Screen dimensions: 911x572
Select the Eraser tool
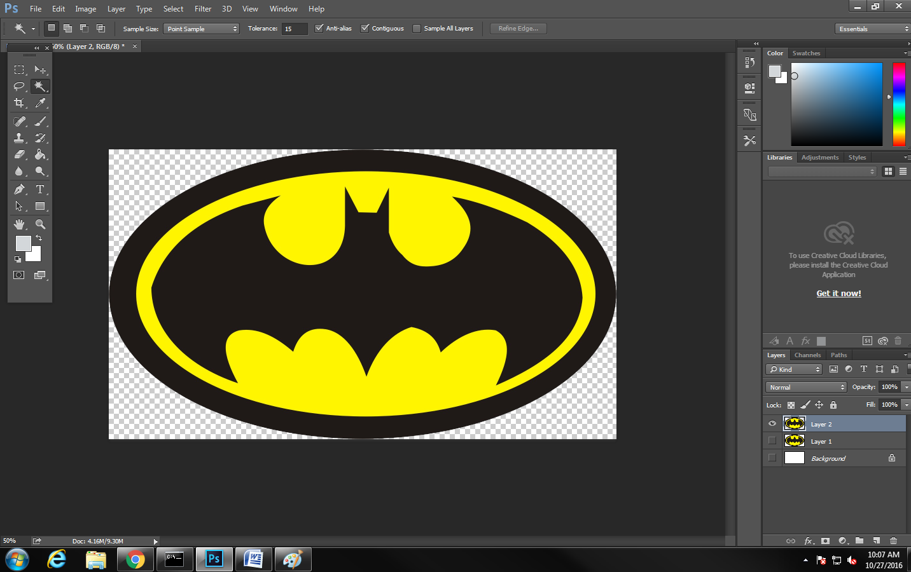tap(19, 154)
